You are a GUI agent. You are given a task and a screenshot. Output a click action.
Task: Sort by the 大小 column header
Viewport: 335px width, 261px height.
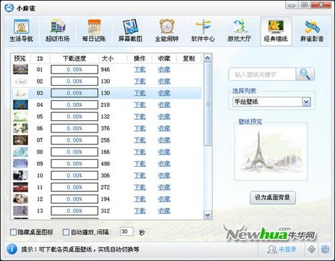click(x=108, y=58)
